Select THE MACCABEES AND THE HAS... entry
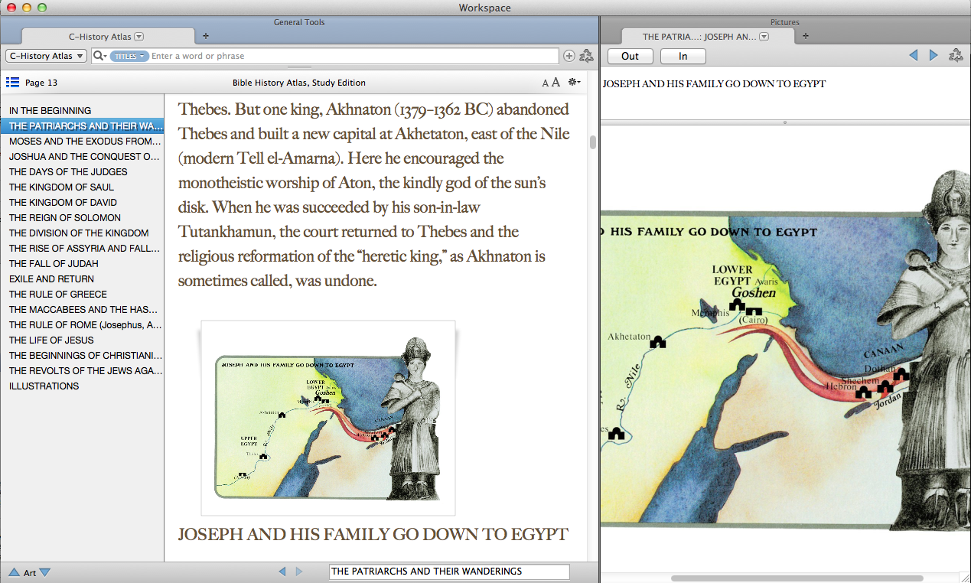971x583 pixels. (83, 310)
